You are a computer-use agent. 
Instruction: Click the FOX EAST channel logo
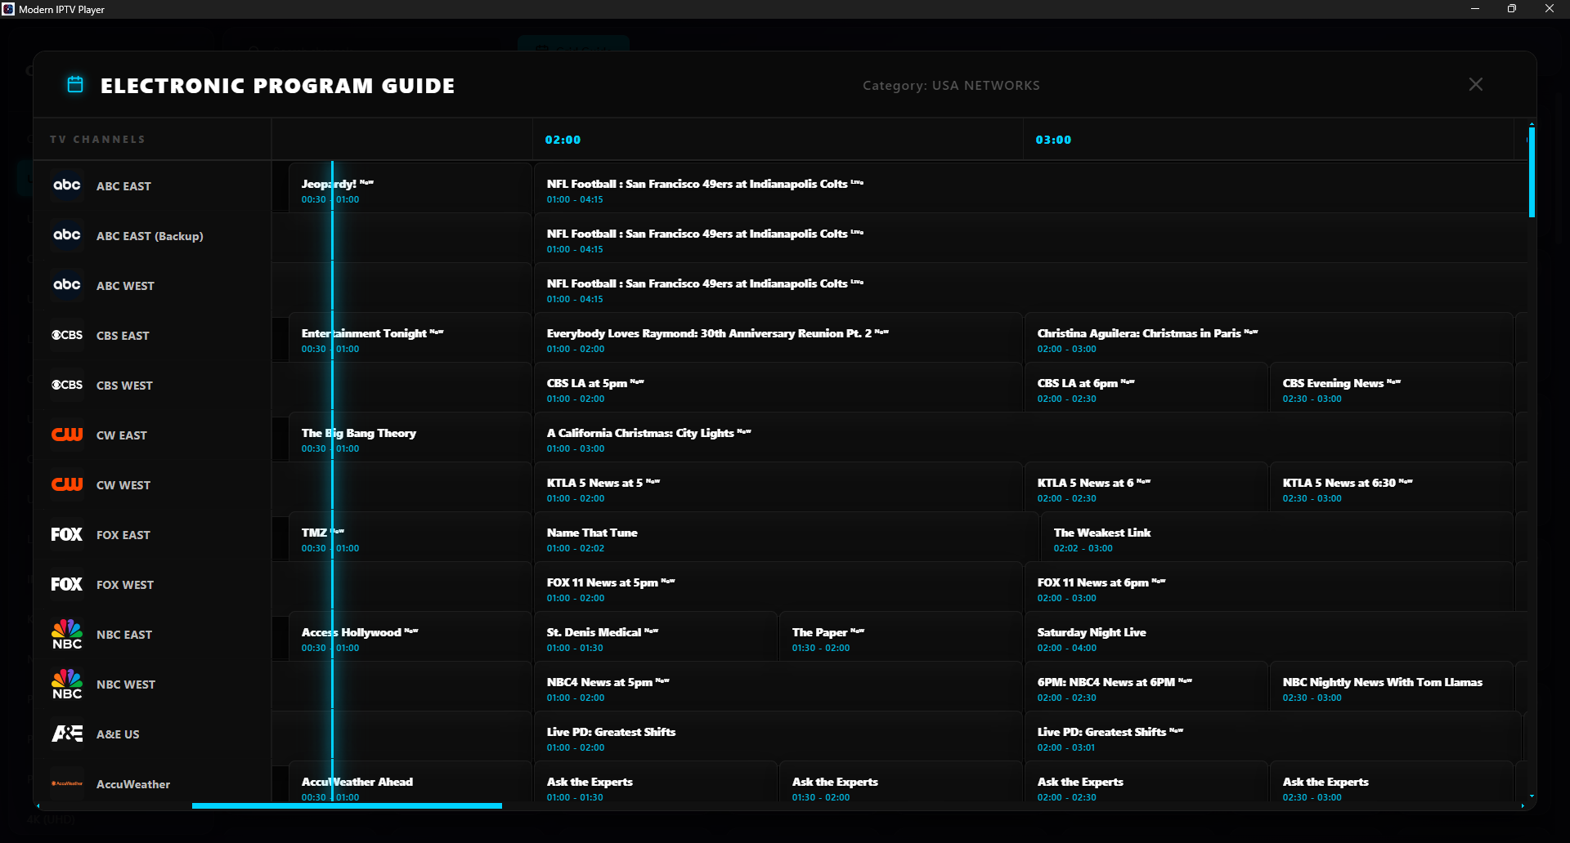tap(66, 534)
